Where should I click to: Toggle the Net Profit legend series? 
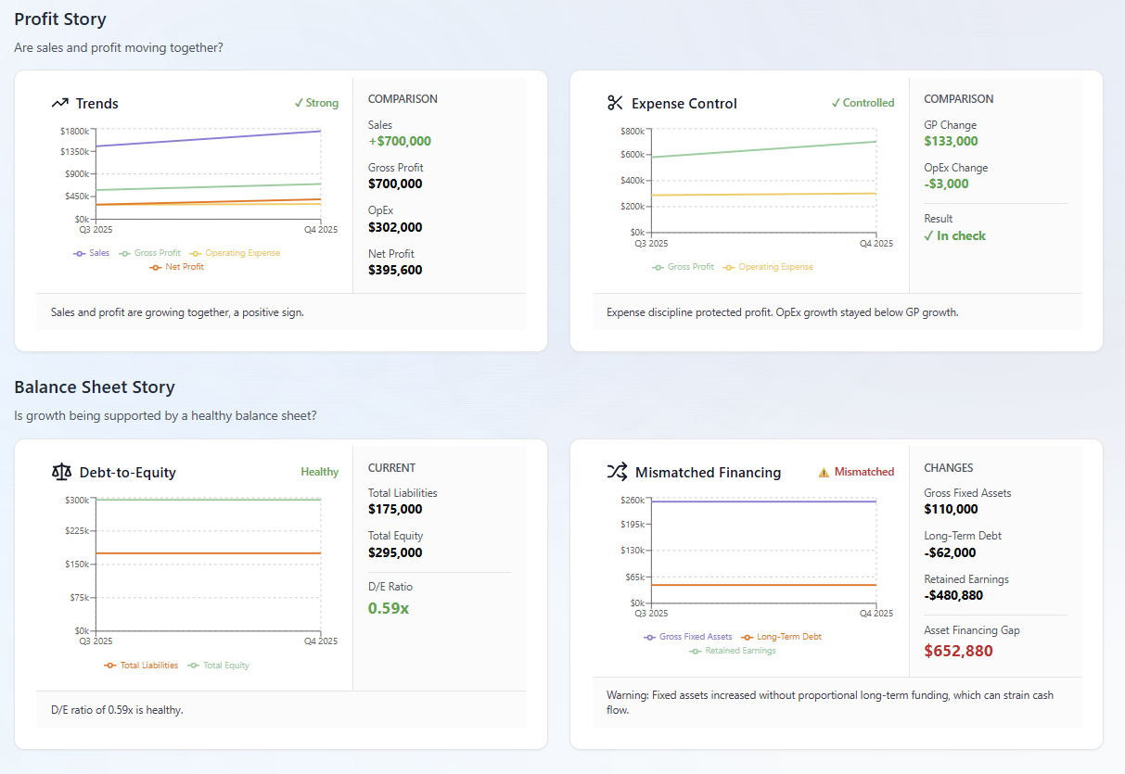click(177, 267)
